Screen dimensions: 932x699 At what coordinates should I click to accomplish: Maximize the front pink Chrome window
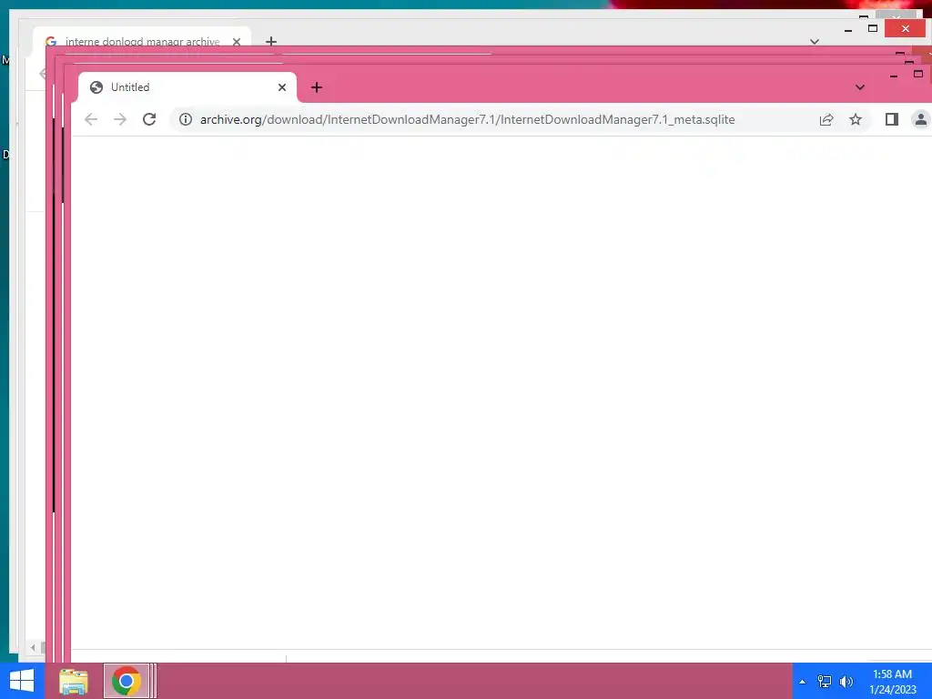point(918,74)
